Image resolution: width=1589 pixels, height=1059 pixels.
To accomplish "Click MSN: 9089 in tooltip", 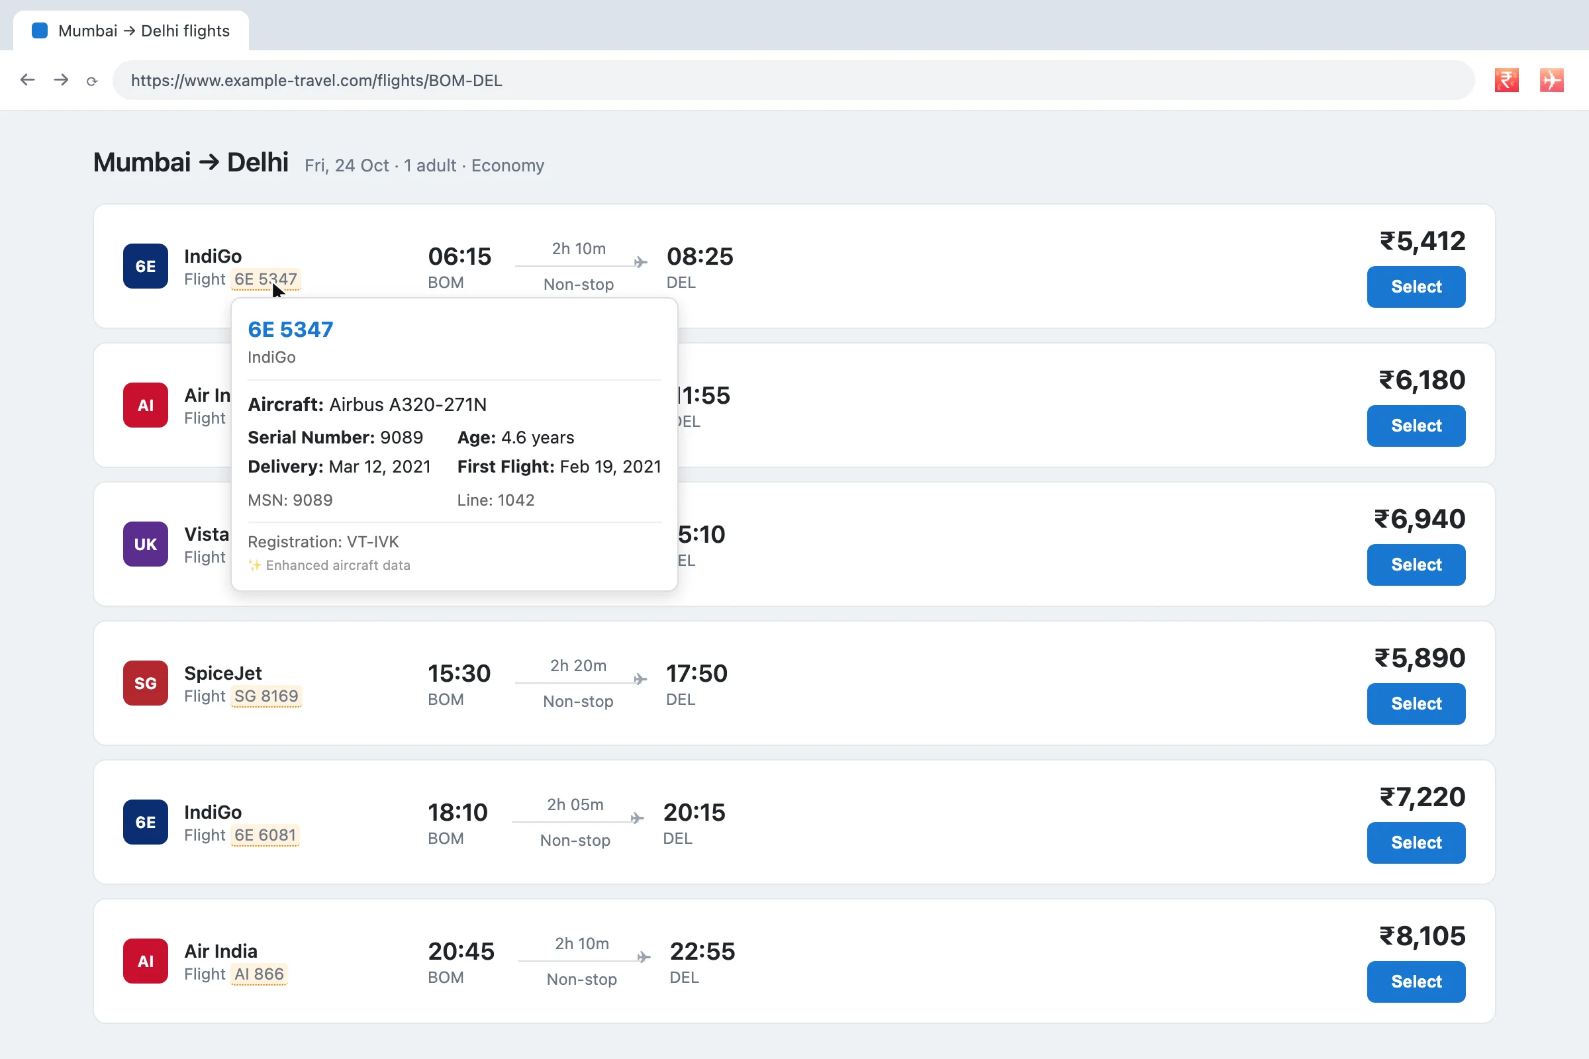I will 290,500.
